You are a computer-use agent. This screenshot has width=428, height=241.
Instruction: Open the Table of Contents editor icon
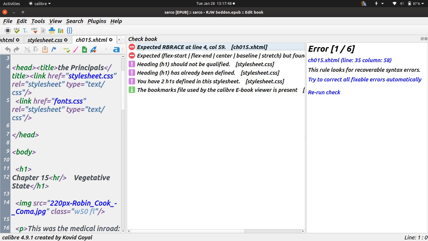(25, 31)
